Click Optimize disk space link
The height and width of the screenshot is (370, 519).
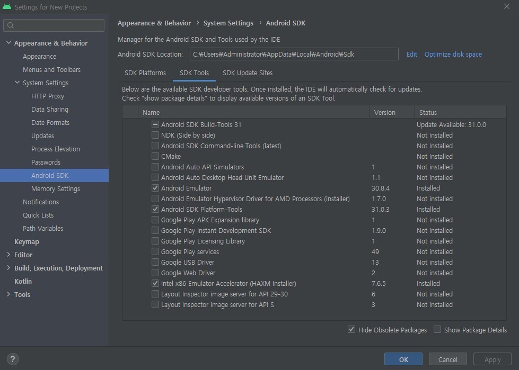pos(453,54)
